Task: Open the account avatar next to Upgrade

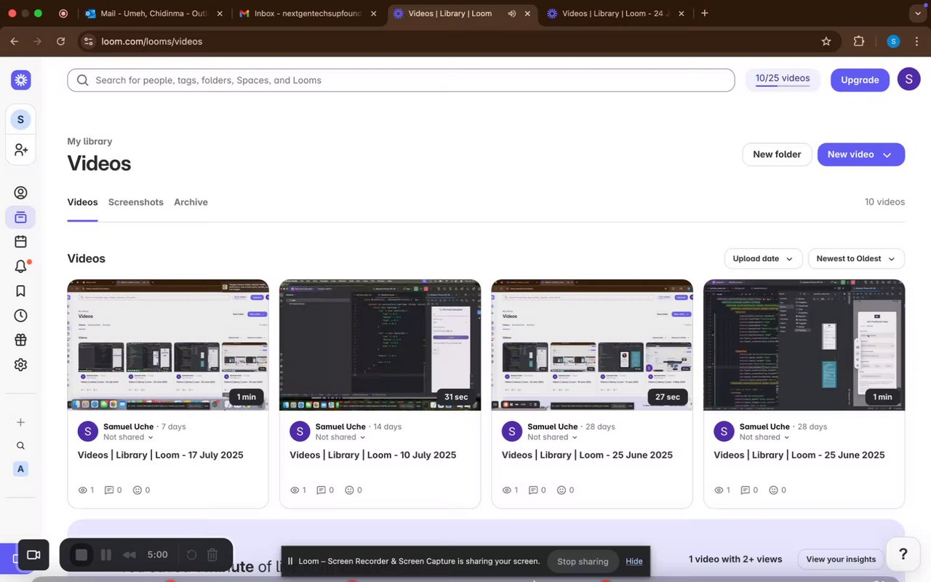Action: (908, 79)
